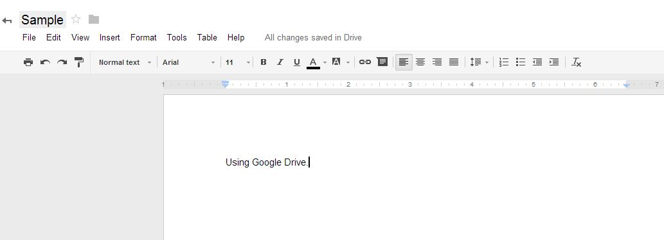Select the Paint format tool

[x=79, y=62]
